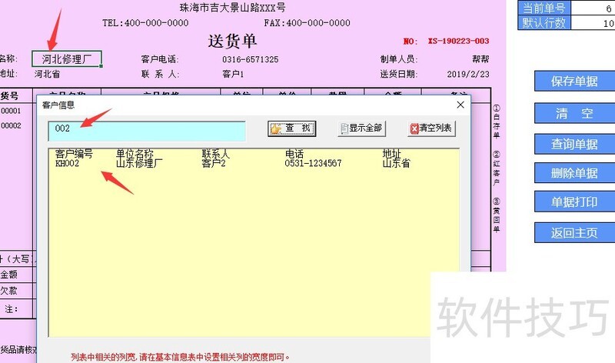Click the 查找 search button
The image size is (615, 363).
(x=292, y=128)
